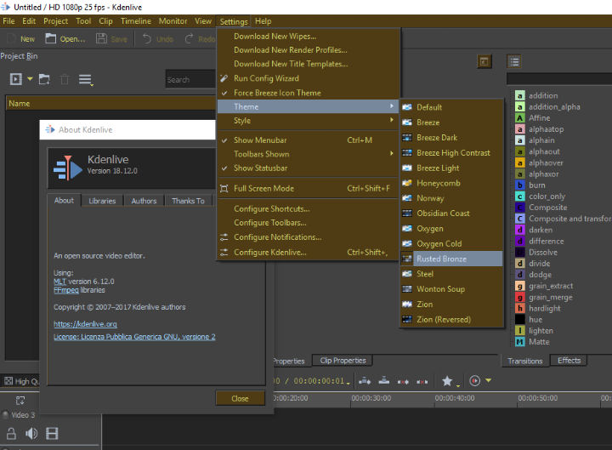612x450 pixels.
Task: Click the transitions search field
Action: [559, 78]
